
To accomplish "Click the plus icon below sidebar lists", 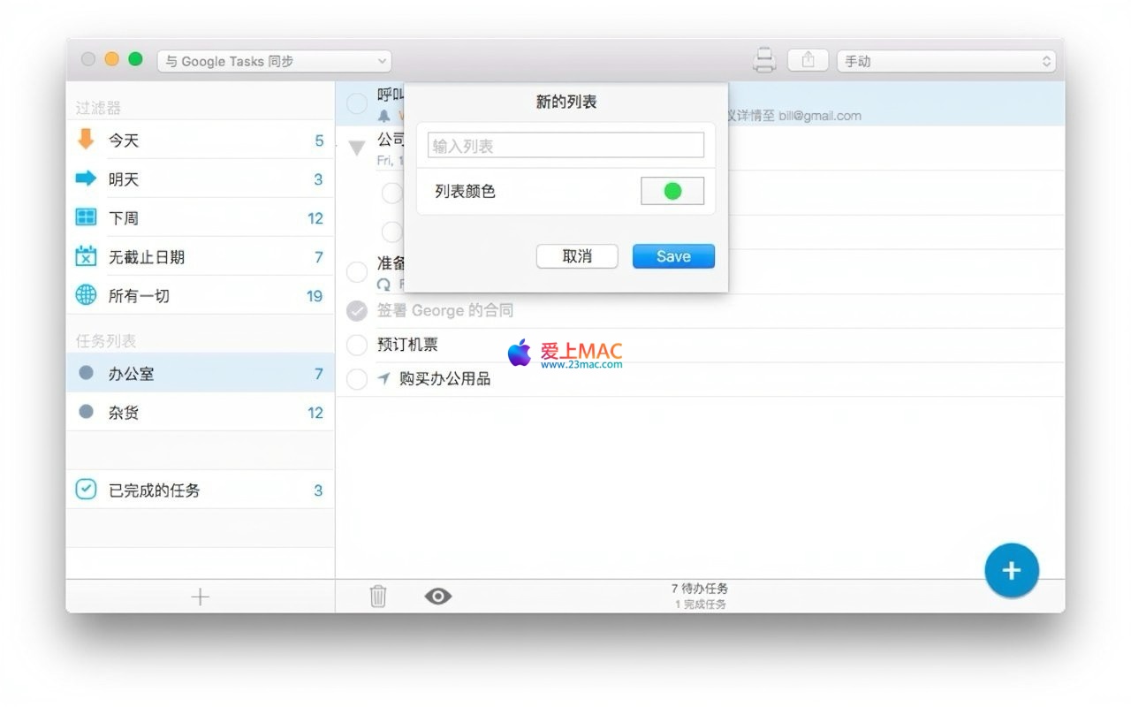I will [201, 597].
